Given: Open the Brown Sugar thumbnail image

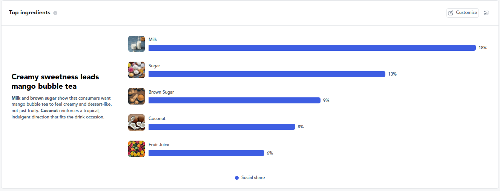Looking at the screenshot, I should coord(137,96).
